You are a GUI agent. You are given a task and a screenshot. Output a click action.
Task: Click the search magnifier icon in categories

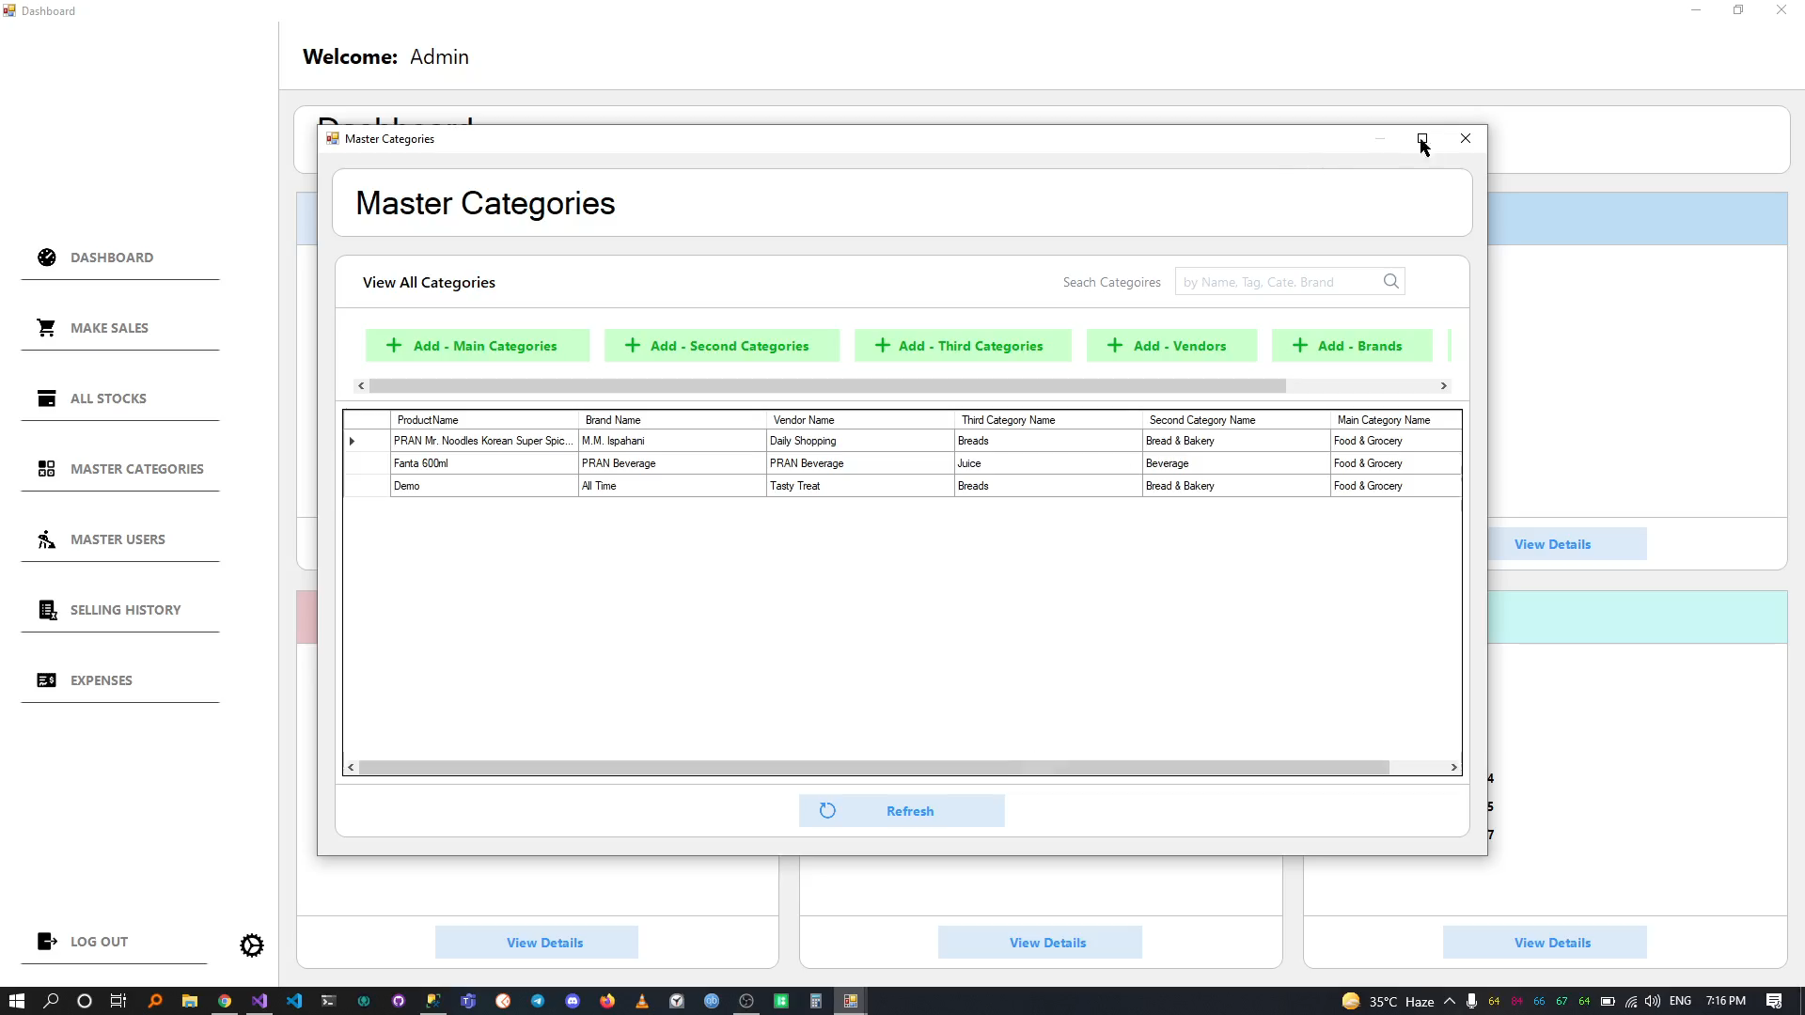pos(1390,282)
